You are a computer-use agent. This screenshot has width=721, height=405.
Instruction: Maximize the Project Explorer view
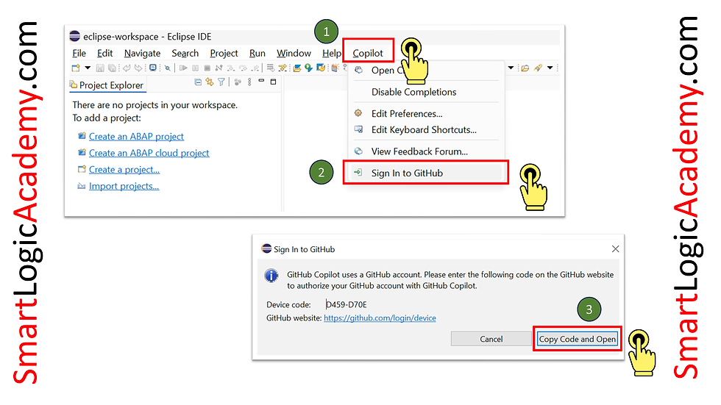tap(273, 82)
